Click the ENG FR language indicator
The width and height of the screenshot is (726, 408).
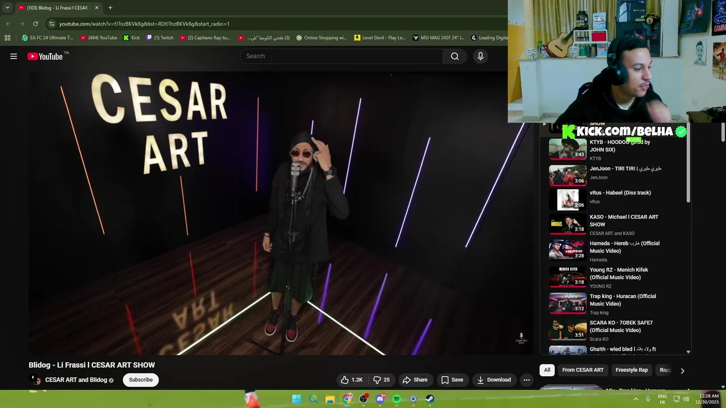[x=662, y=399]
